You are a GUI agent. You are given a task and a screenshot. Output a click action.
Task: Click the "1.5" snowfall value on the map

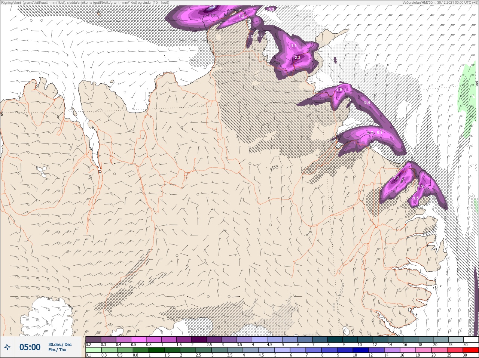(416, 198)
